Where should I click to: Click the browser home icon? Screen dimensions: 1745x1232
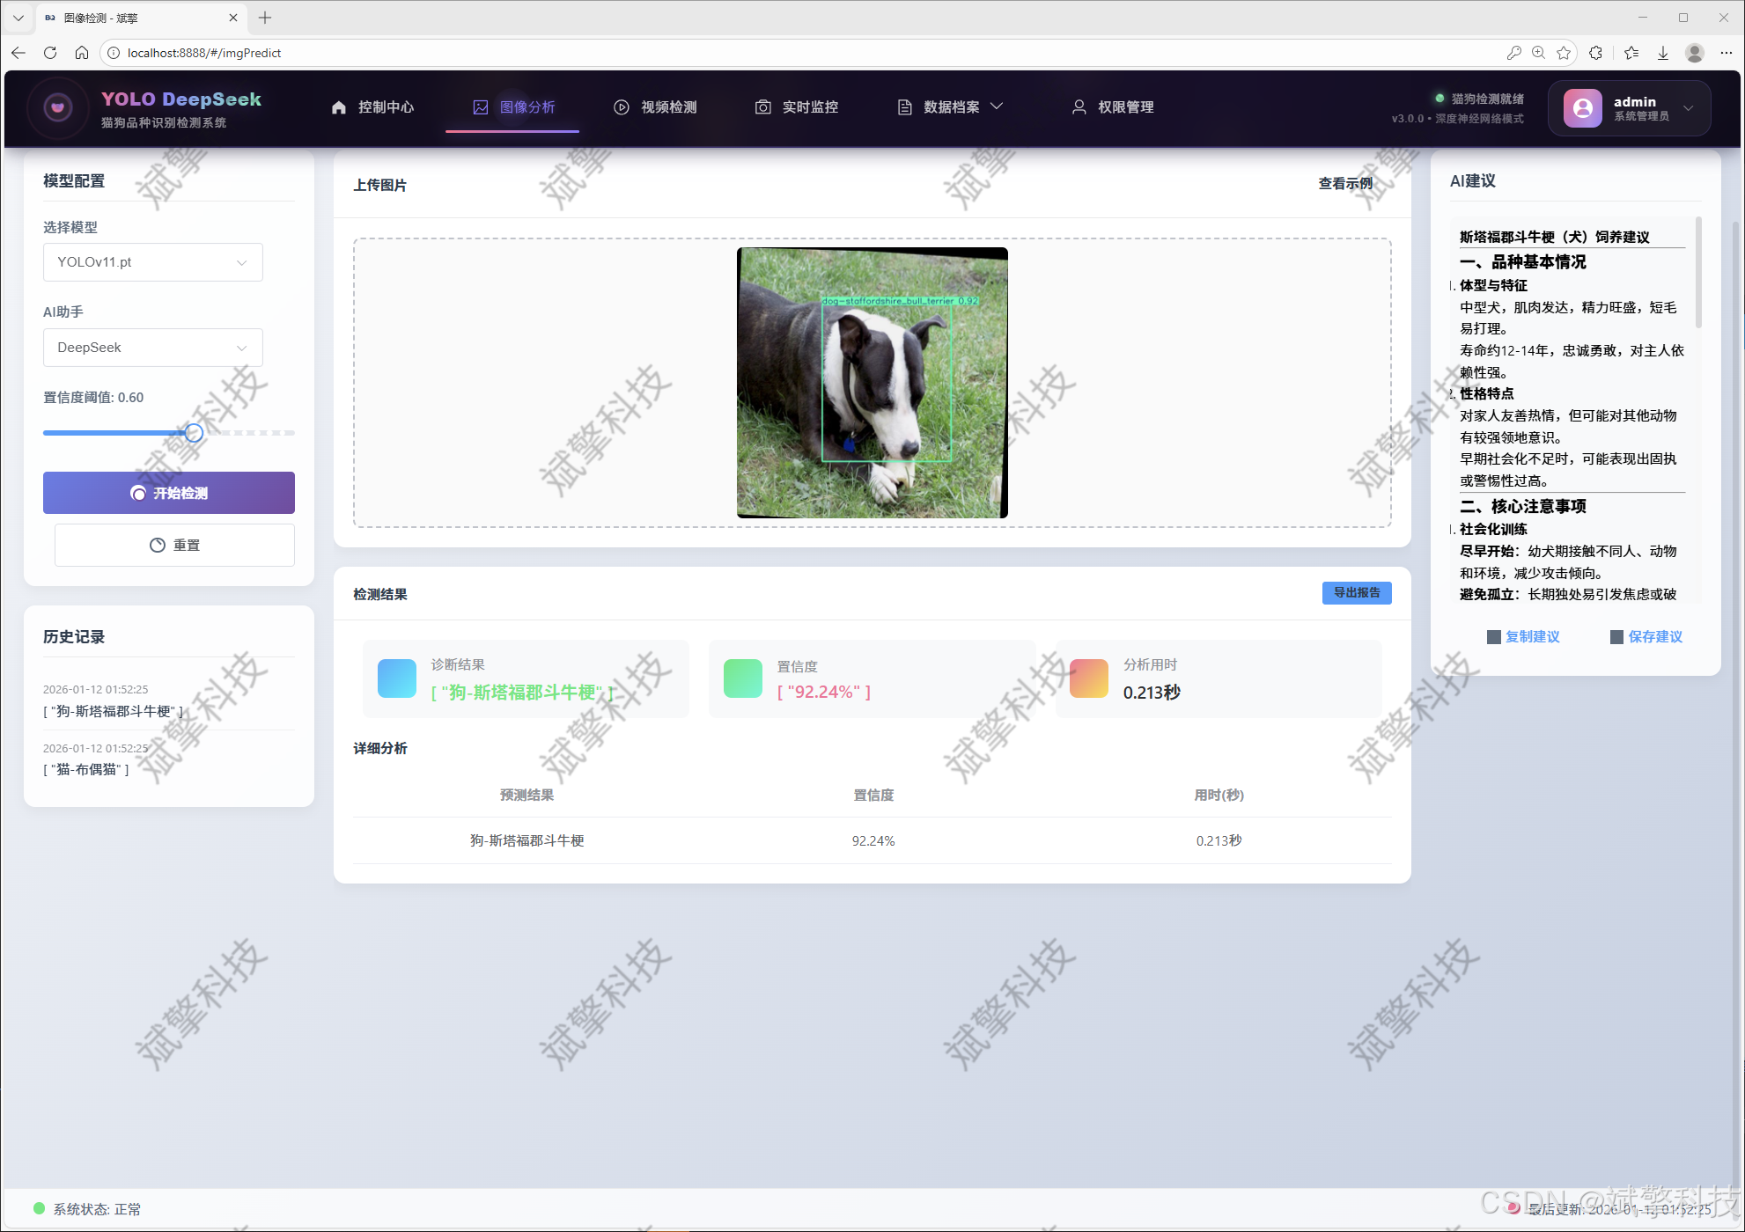point(82,53)
